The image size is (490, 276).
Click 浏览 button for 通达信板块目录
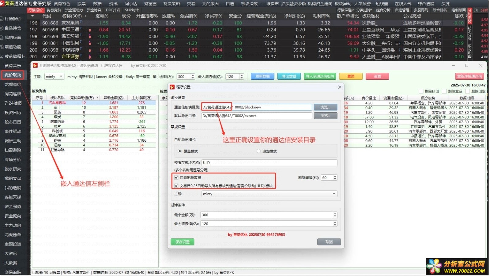[325, 107]
